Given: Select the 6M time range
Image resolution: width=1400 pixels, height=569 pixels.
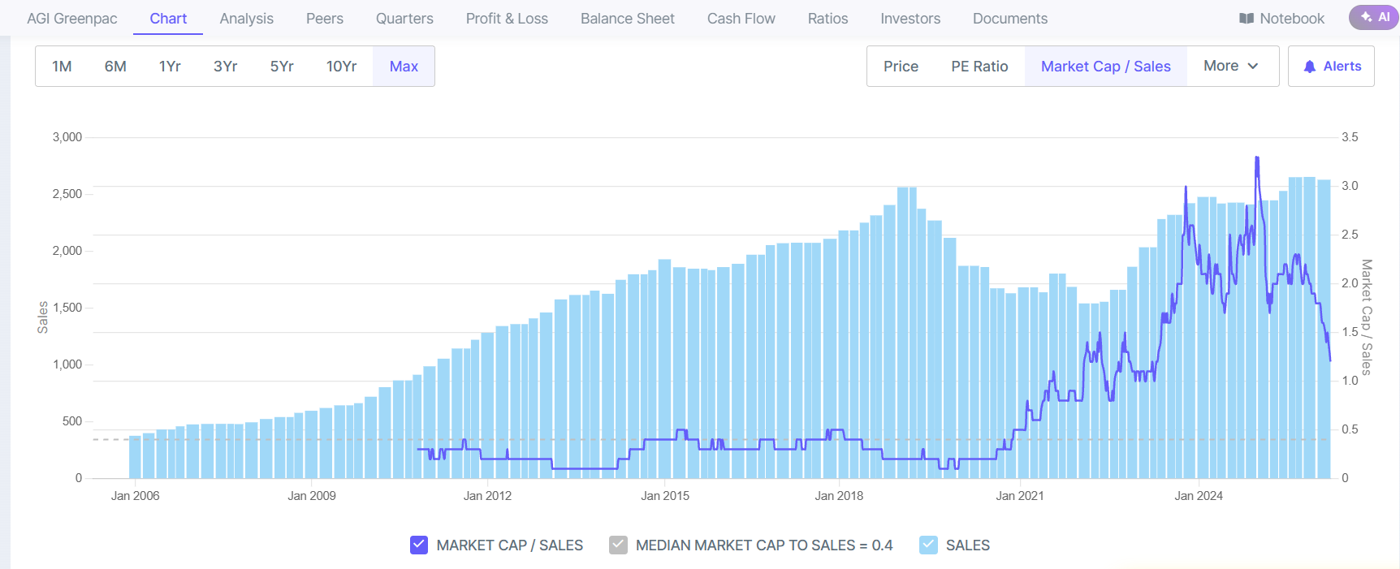Looking at the screenshot, I should (115, 67).
